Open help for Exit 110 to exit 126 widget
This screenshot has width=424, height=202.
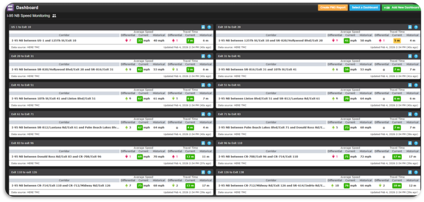point(209,172)
